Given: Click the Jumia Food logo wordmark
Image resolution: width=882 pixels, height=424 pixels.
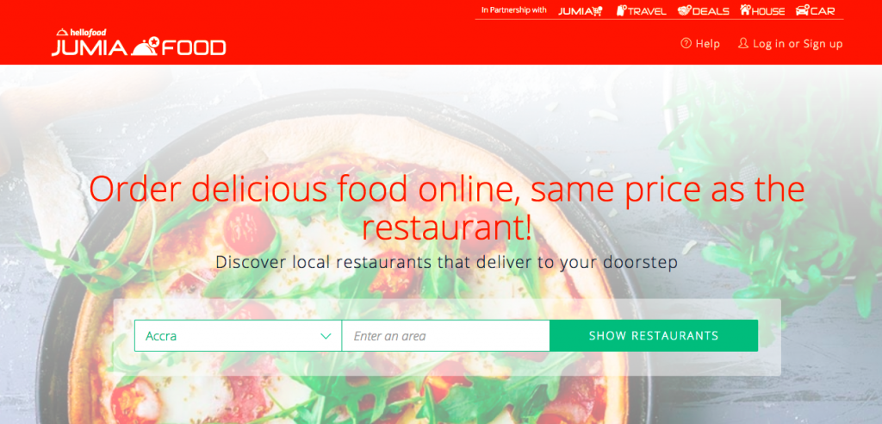Looking at the screenshot, I should (x=139, y=43).
